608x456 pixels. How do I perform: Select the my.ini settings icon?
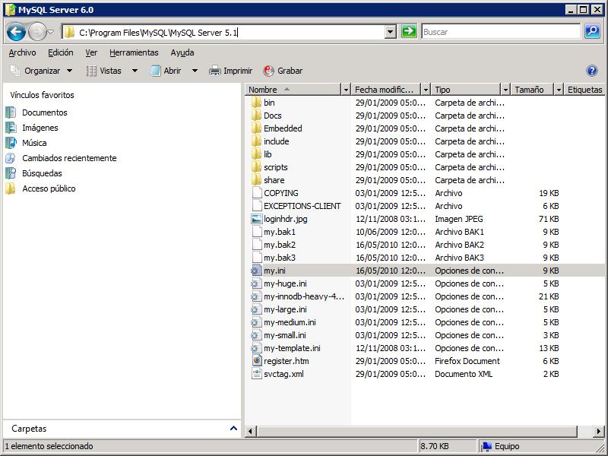(x=257, y=271)
